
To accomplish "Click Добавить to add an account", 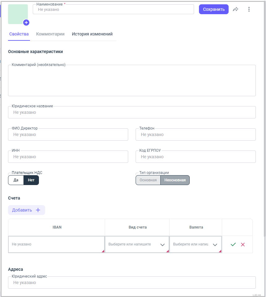I will click(x=26, y=210).
